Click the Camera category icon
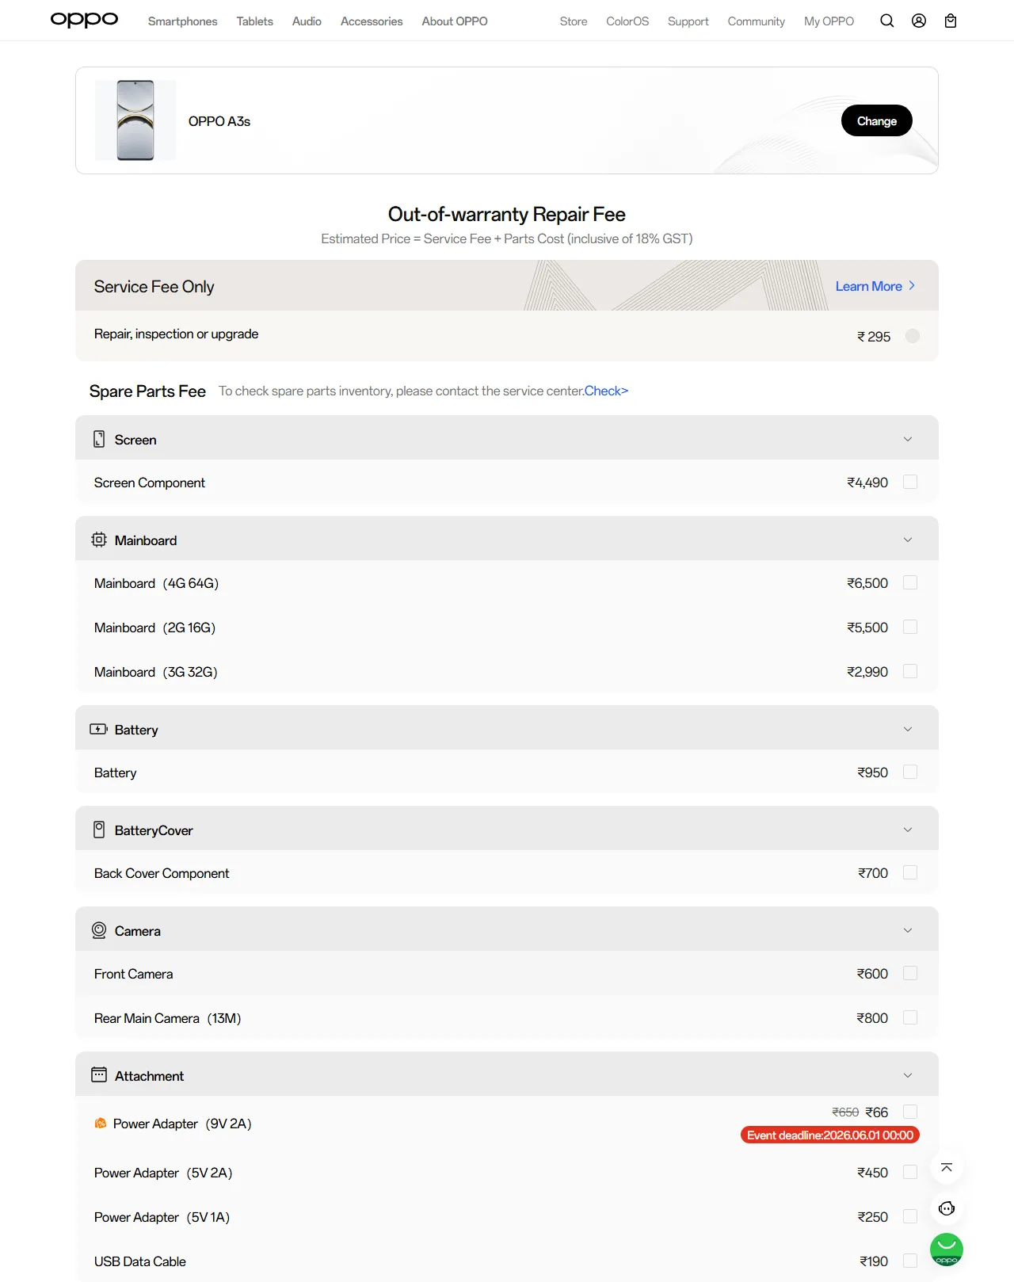Viewport: 1014px width, 1282px height. (99, 930)
